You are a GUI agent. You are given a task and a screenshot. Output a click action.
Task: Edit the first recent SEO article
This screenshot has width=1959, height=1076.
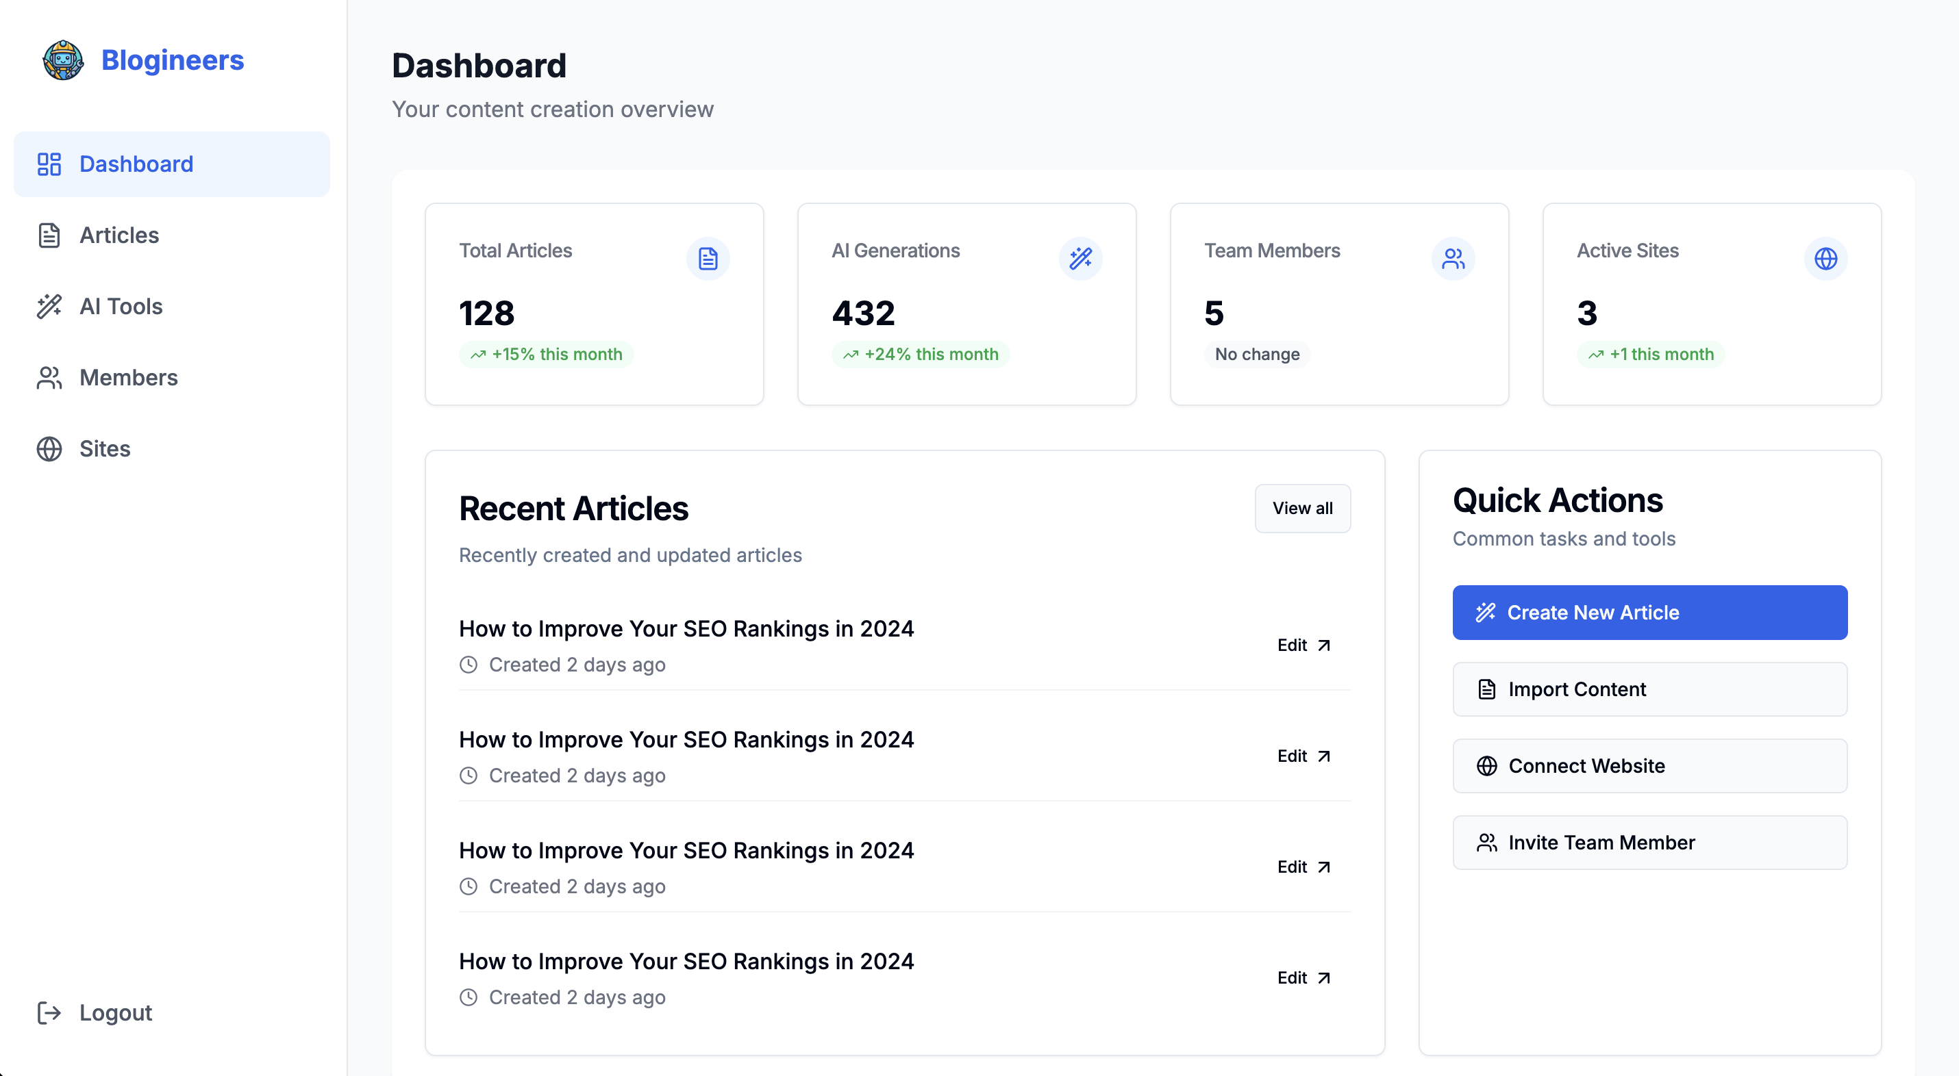1303,645
